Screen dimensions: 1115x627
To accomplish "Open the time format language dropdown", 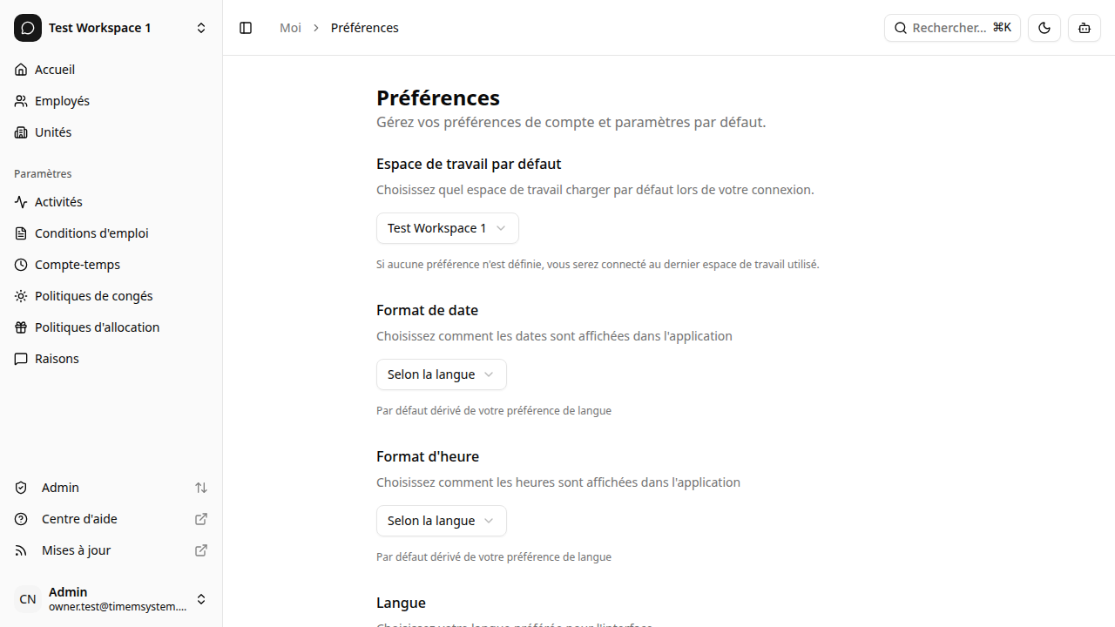I will 441,520.
